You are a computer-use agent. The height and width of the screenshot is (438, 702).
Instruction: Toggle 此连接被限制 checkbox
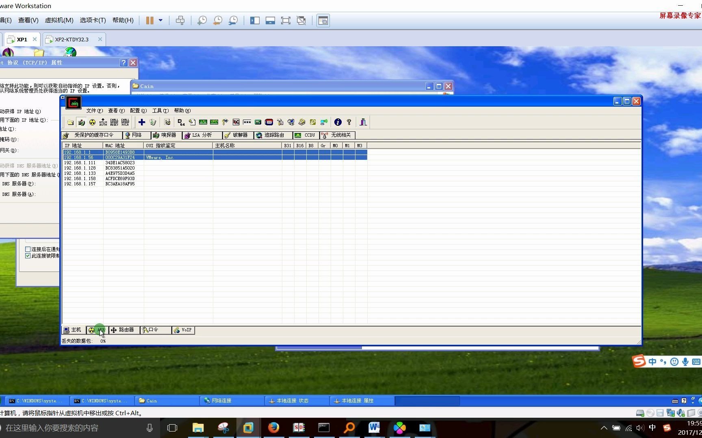click(28, 256)
